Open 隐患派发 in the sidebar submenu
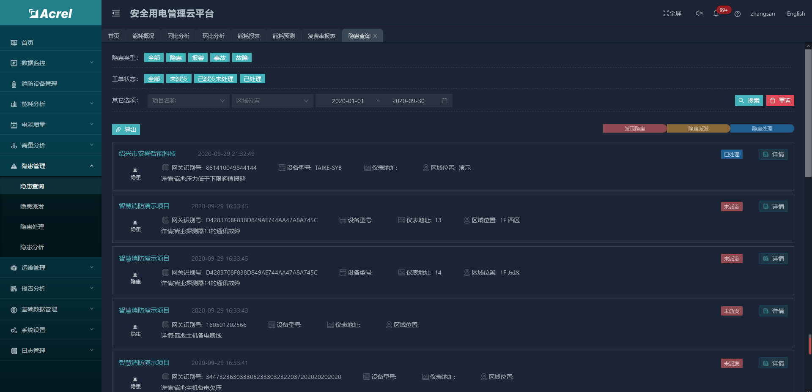 [32, 207]
